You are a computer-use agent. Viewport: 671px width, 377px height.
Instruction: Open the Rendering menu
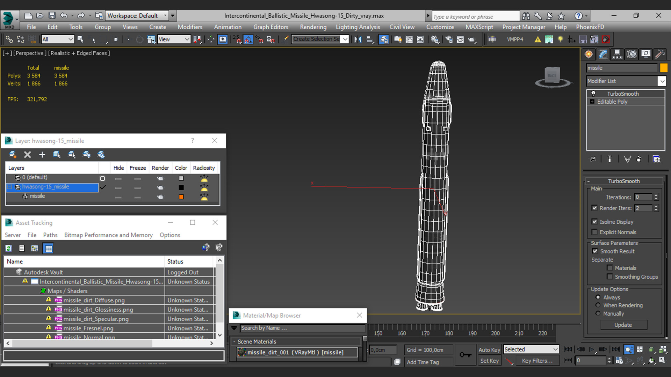(x=313, y=27)
